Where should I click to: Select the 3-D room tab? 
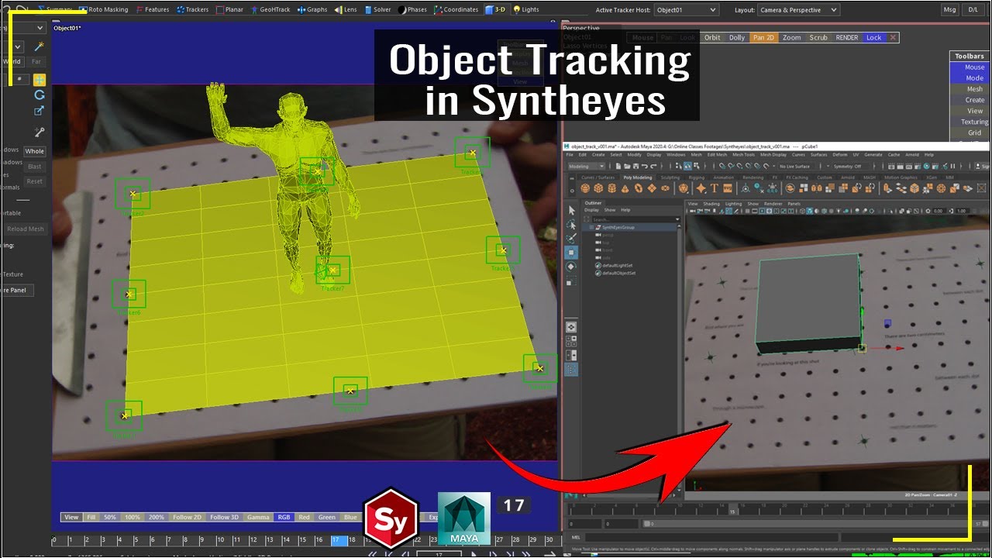tap(495, 9)
